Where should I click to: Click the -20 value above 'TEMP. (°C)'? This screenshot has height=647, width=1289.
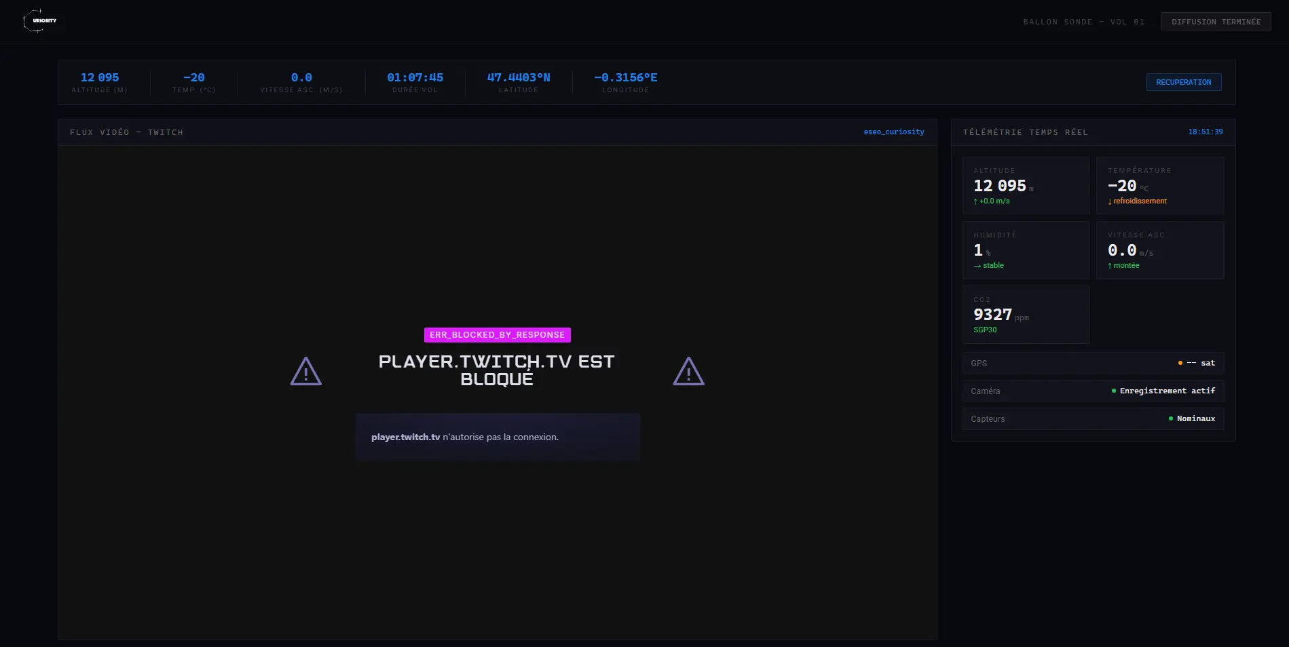coord(194,77)
